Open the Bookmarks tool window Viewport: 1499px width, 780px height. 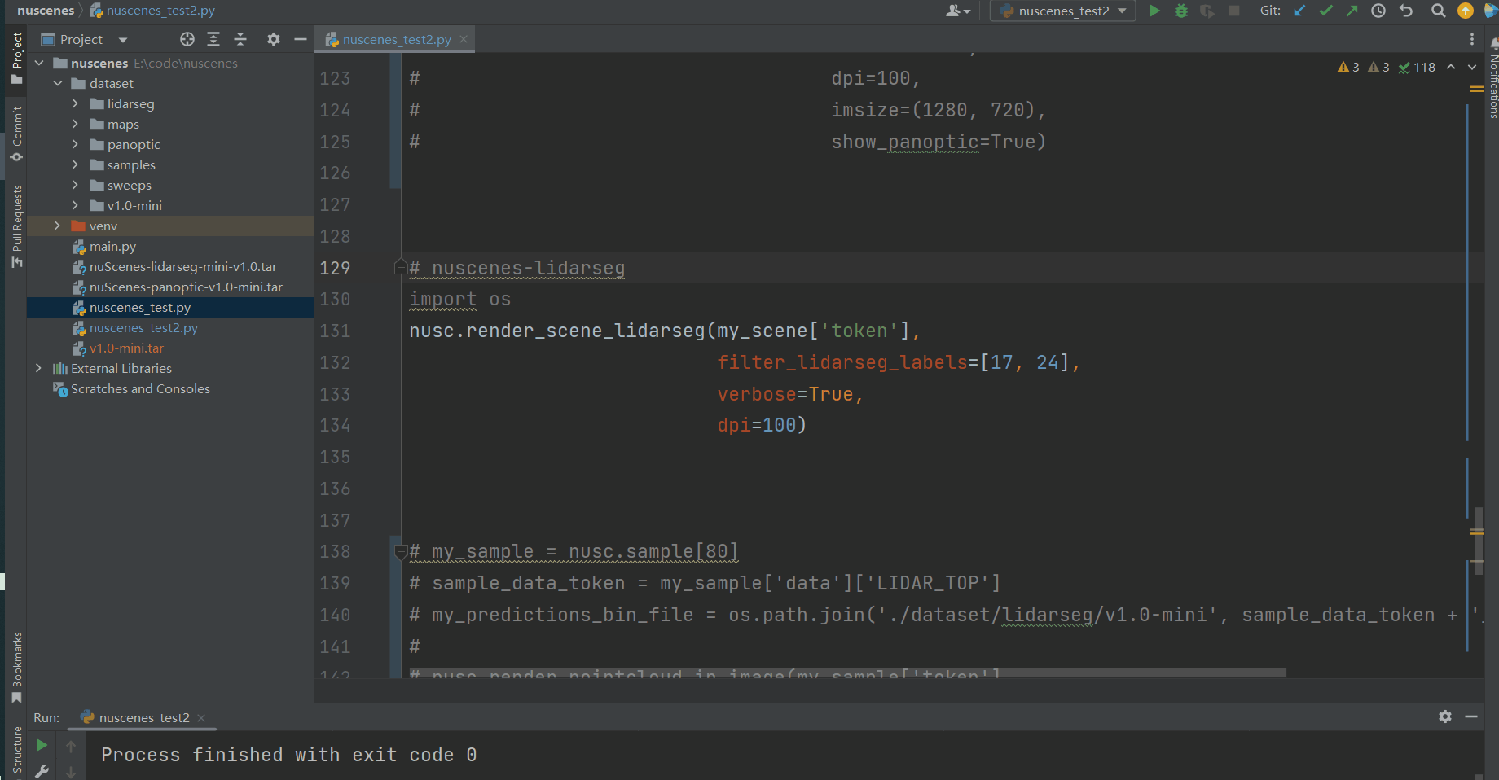coord(16,668)
